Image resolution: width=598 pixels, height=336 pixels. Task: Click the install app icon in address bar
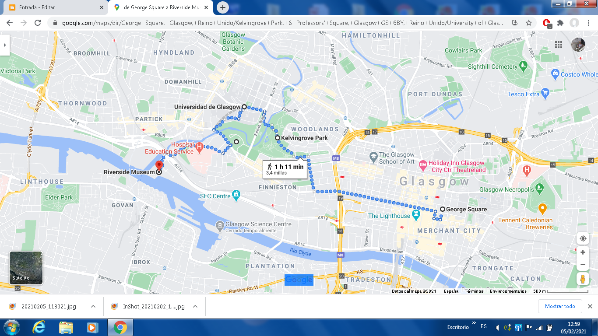515,23
